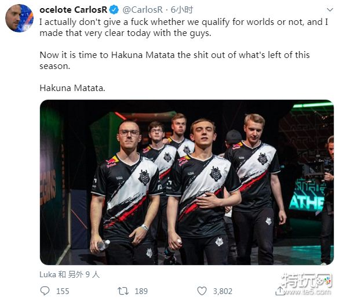Click the 189 retweets count

[x=141, y=291]
